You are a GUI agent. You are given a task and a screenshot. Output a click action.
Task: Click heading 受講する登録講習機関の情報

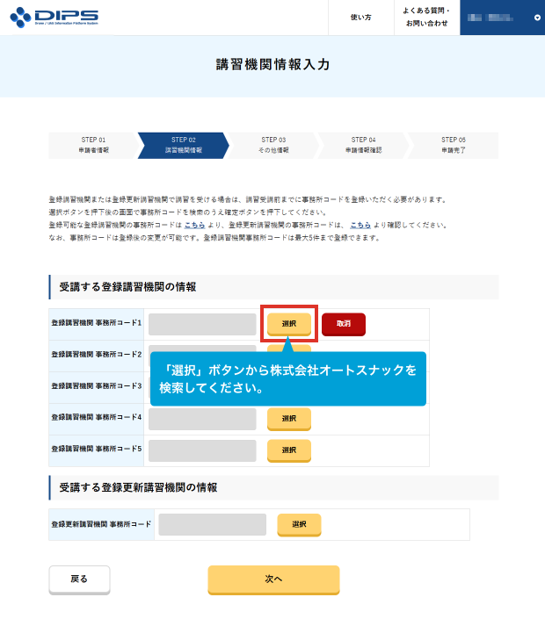127,287
